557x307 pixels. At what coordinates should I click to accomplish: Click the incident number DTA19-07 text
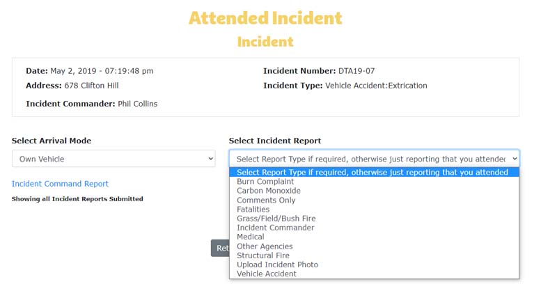(357, 71)
